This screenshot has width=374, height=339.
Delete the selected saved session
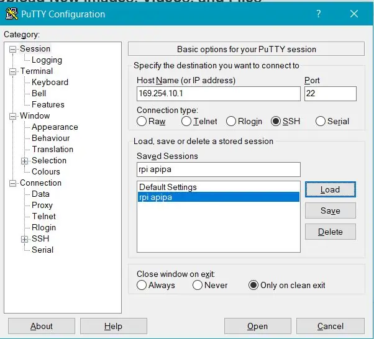(x=331, y=232)
